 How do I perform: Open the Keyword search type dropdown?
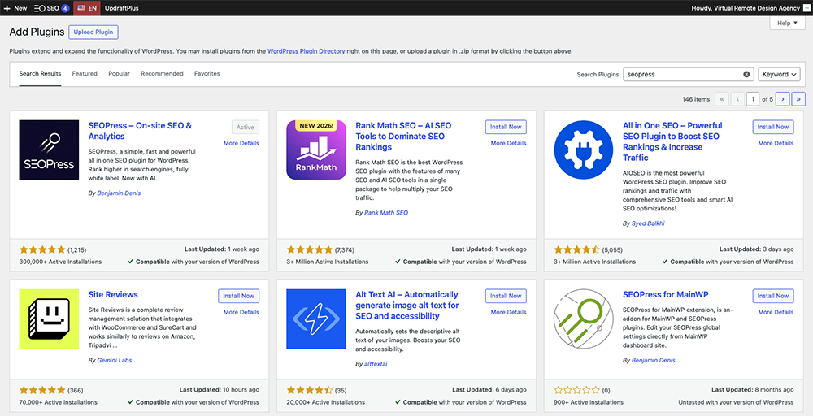point(779,74)
